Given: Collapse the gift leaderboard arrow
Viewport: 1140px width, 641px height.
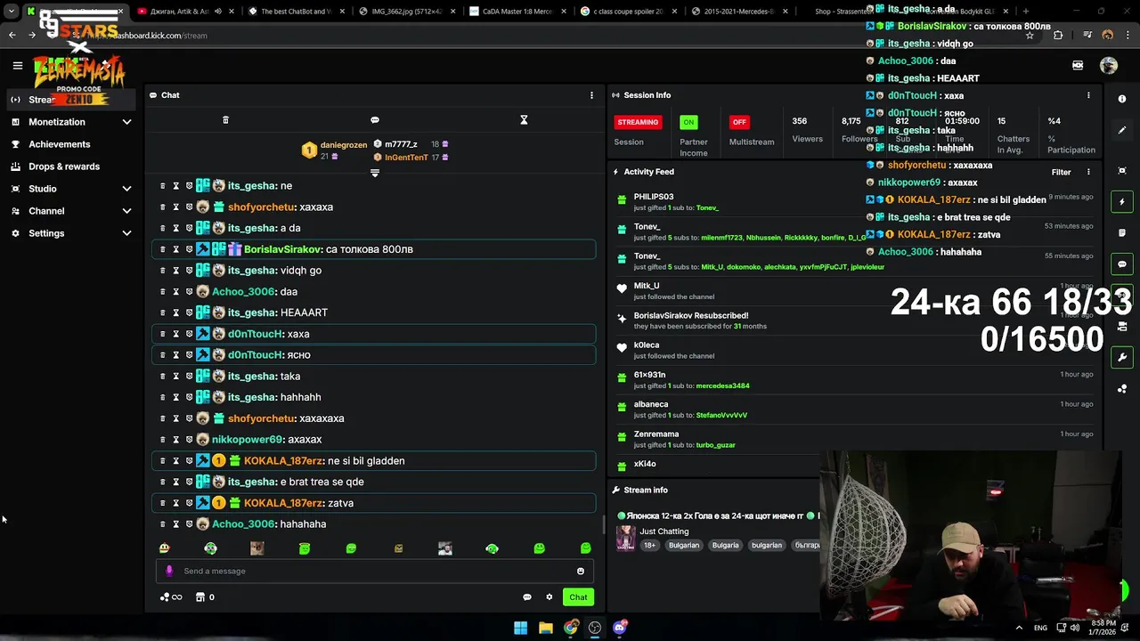Looking at the screenshot, I should pos(375,173).
